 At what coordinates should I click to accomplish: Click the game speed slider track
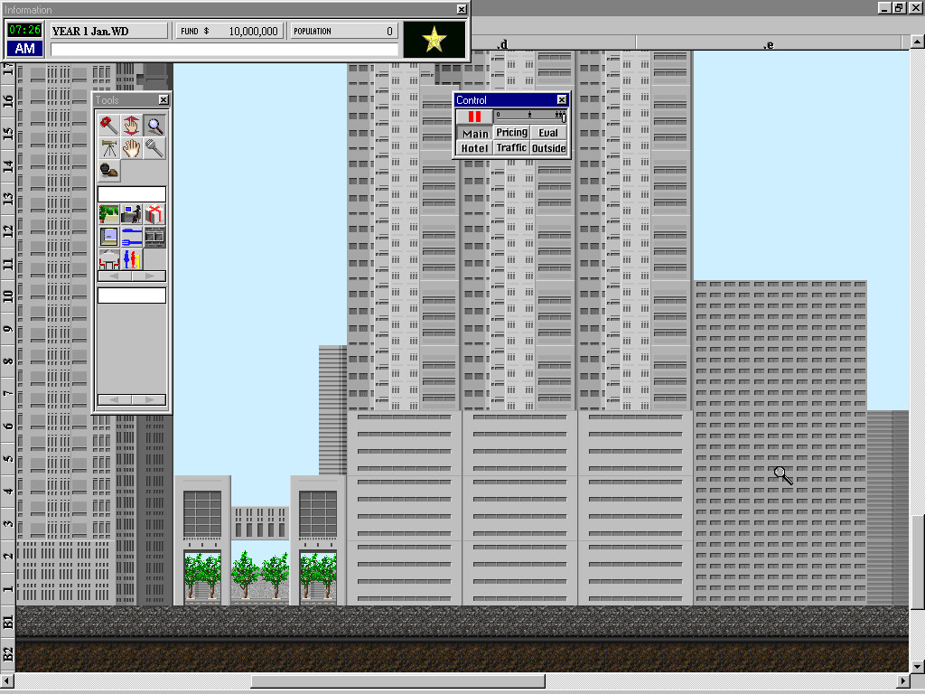[x=529, y=117]
